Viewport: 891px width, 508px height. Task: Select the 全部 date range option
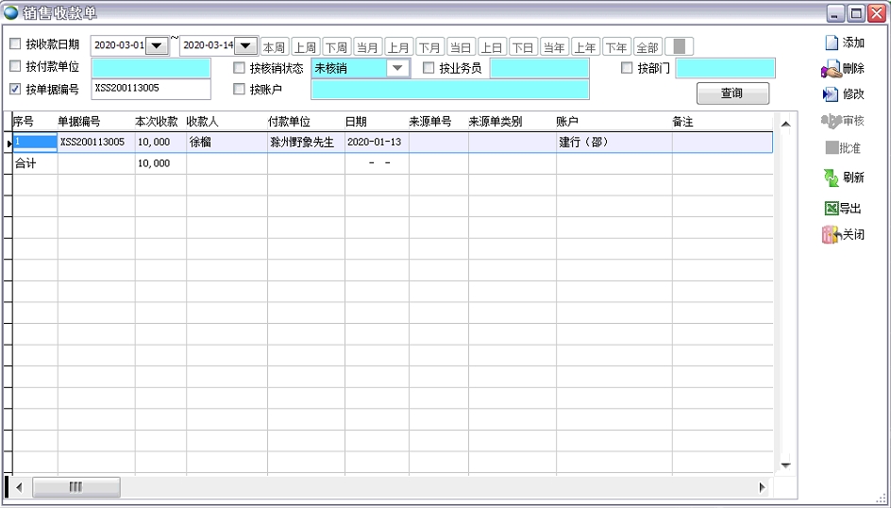(x=647, y=47)
